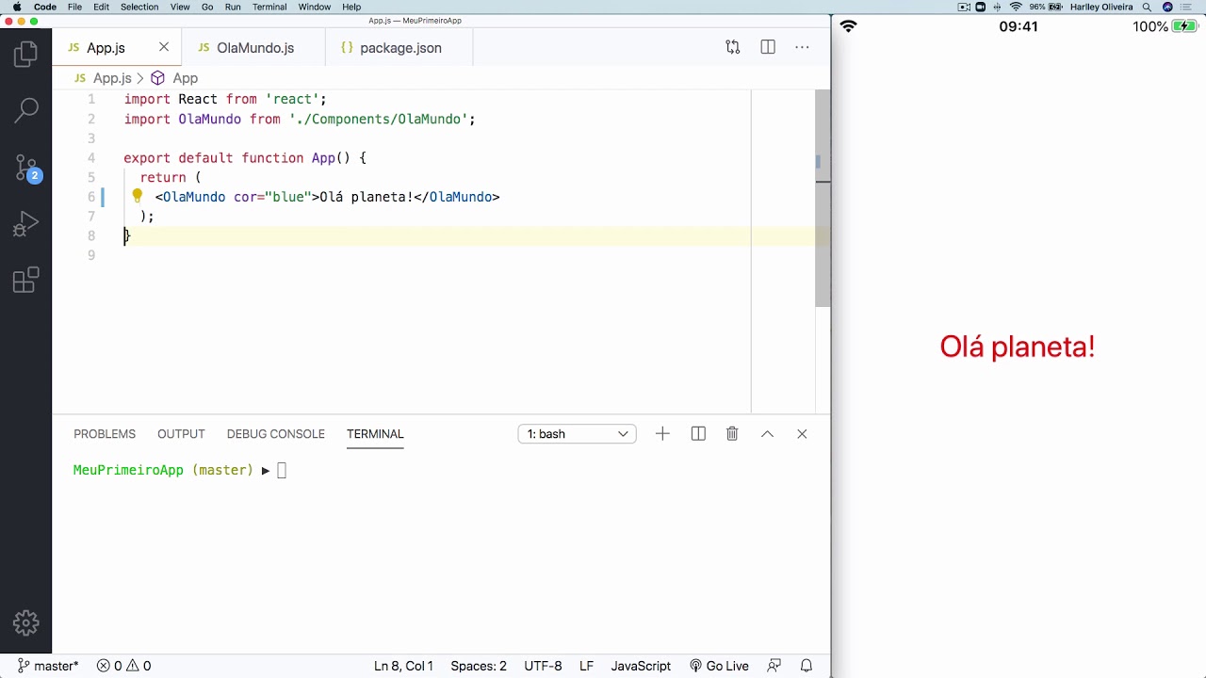The width and height of the screenshot is (1206, 678).
Task: Open the Extensions view
Action: click(26, 281)
